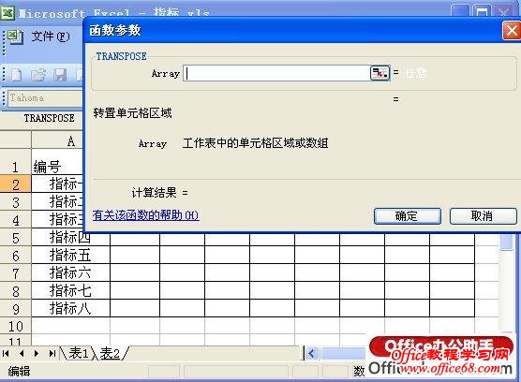
Task: Click the New document toolbar icon
Action: pos(16,75)
